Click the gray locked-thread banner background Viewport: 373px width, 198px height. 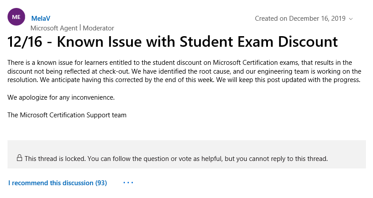186,154
